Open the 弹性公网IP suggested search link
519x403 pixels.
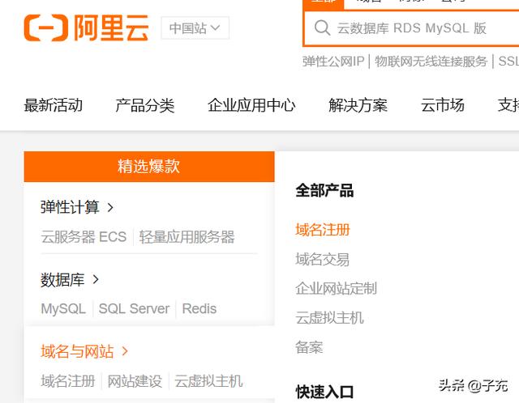[x=333, y=62]
